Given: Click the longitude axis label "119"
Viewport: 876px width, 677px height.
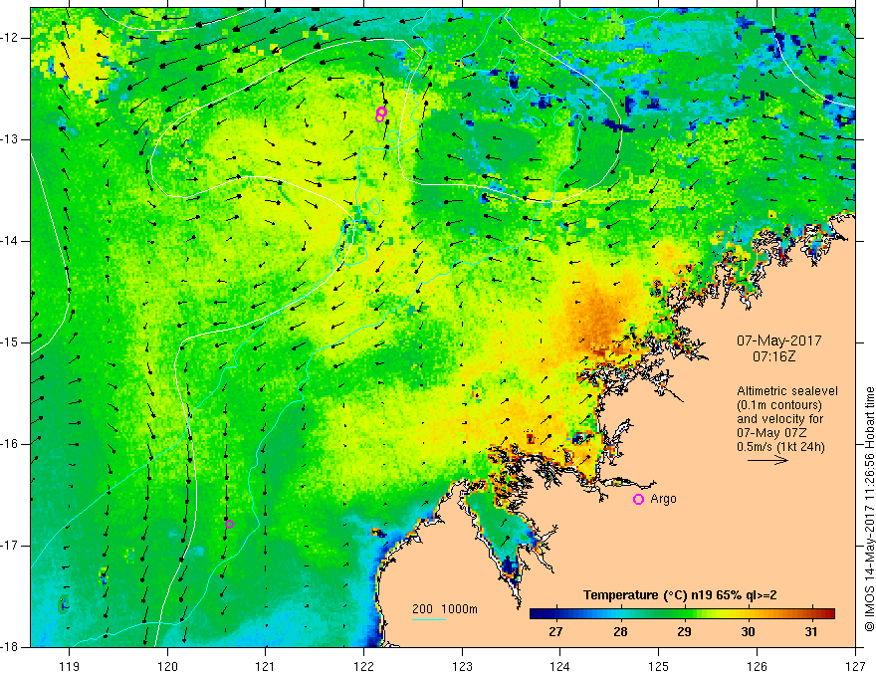Looking at the screenshot, I should click(x=70, y=666).
